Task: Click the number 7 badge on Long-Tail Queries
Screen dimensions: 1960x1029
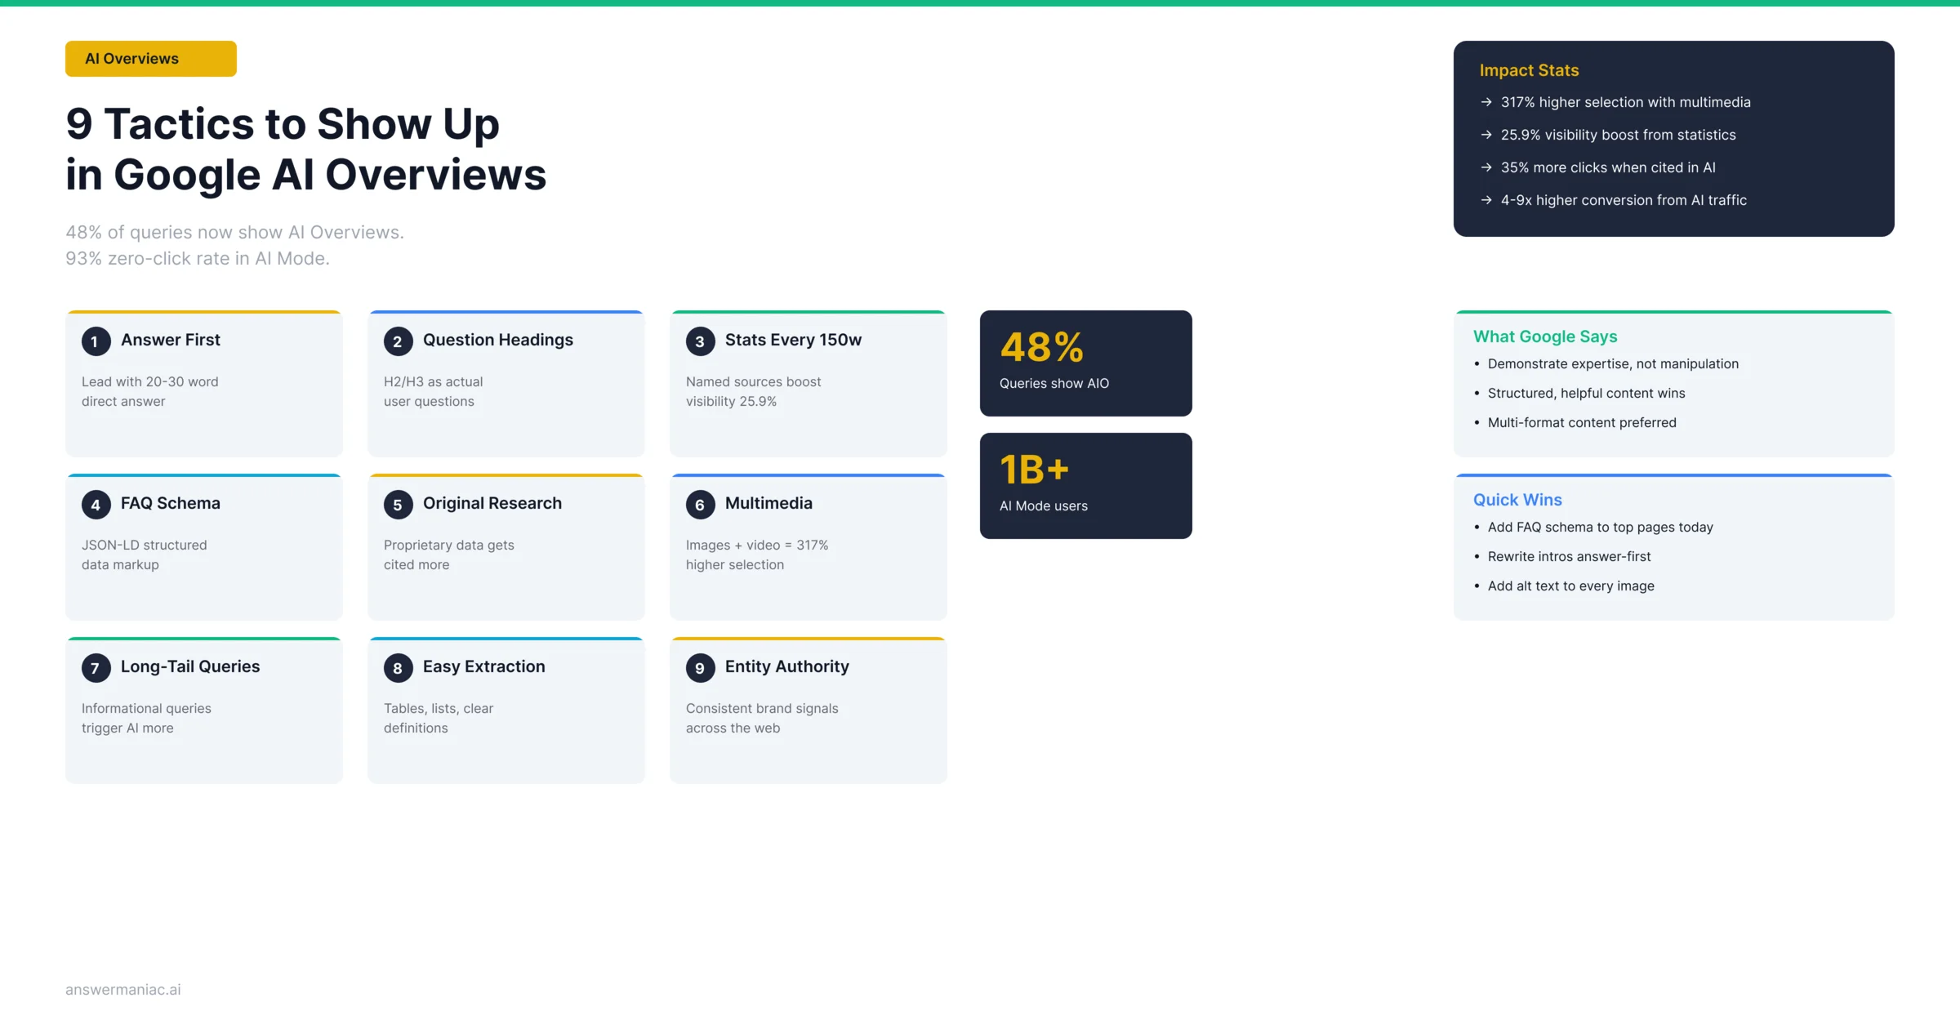Action: tap(96, 668)
